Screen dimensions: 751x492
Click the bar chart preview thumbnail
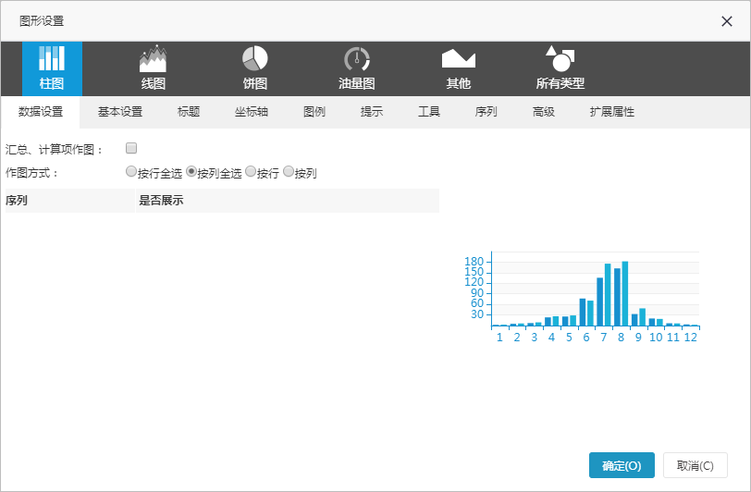pyautogui.click(x=582, y=297)
